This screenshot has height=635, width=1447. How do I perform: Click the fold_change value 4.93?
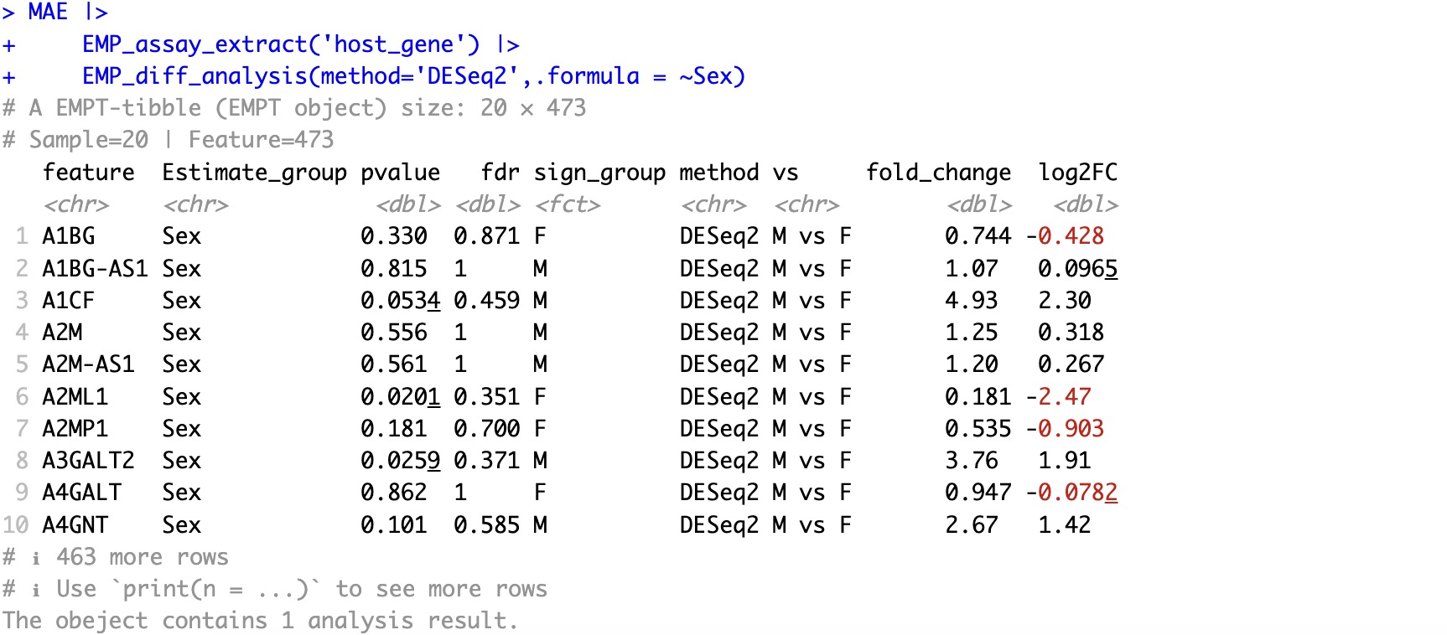click(x=971, y=301)
